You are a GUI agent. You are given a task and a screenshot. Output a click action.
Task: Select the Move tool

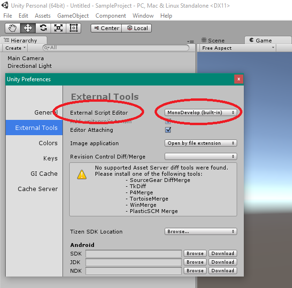pos(28,28)
